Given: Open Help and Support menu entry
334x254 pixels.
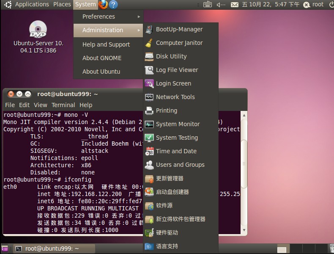Looking at the screenshot, I should point(108,44).
